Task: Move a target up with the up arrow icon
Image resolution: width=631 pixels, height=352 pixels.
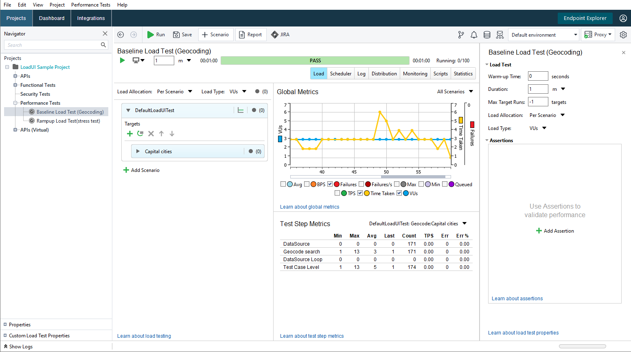Action: 161,133
